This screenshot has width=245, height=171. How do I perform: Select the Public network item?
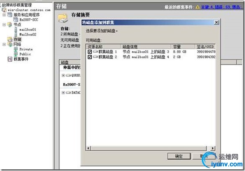click(25, 54)
